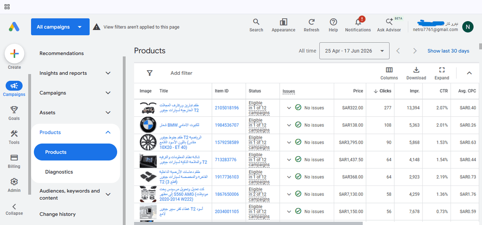482x225 pixels.
Task: Expand the table to full screen
Action: 442,73
